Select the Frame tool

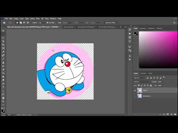(3, 48)
